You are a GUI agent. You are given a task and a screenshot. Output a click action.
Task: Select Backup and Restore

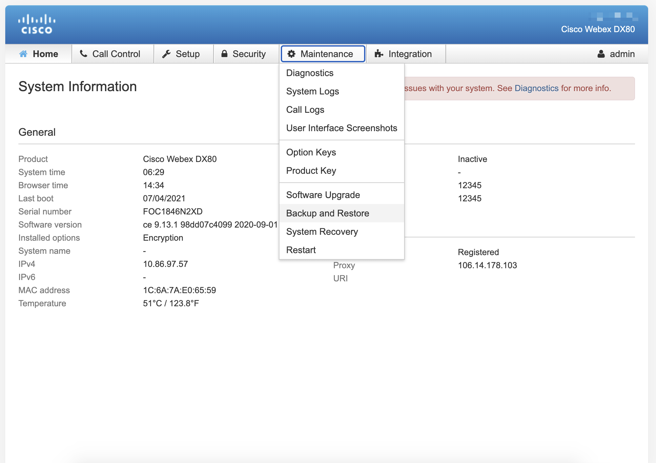[x=342, y=213]
